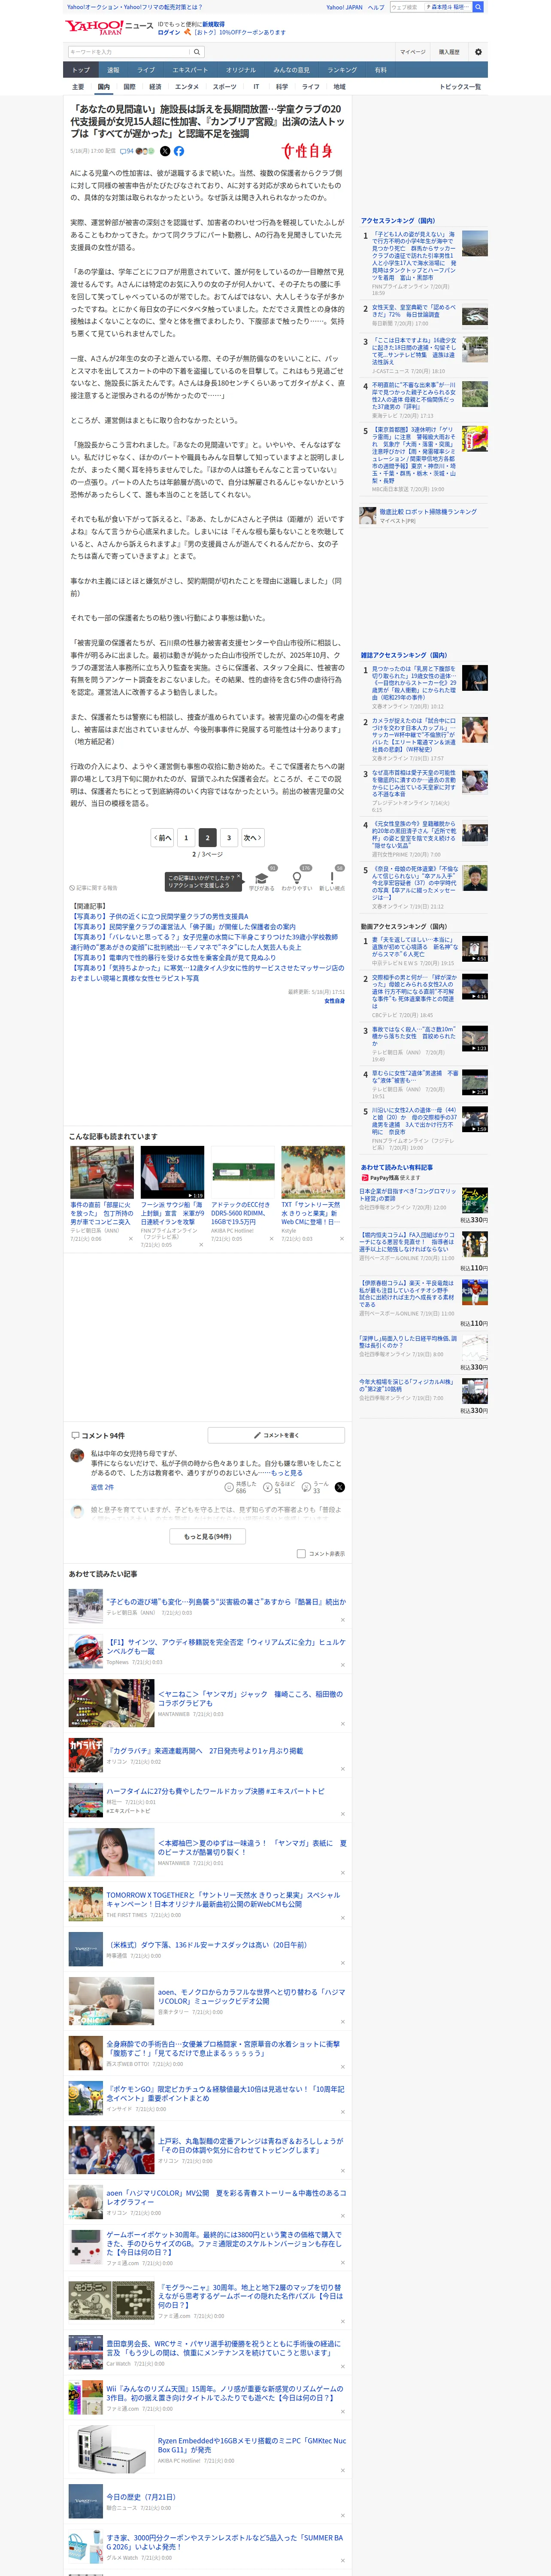
Task: Open the マイページ link
Action: pyautogui.click(x=413, y=52)
